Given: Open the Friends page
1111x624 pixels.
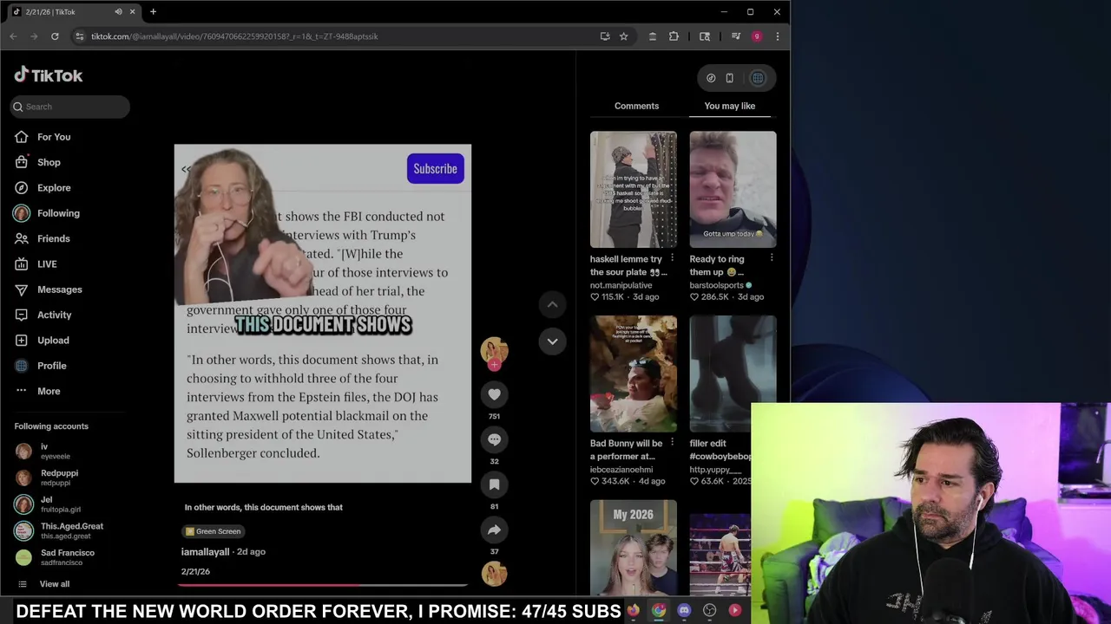Looking at the screenshot, I should click(53, 238).
